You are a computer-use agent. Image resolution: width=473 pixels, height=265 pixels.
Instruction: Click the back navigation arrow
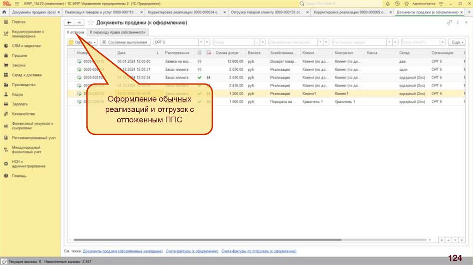coord(69,22)
